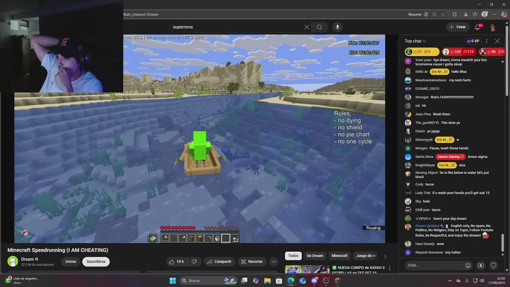Expand the Top chat mode dropdown
Viewport: 510px width, 287px height.
(416, 41)
